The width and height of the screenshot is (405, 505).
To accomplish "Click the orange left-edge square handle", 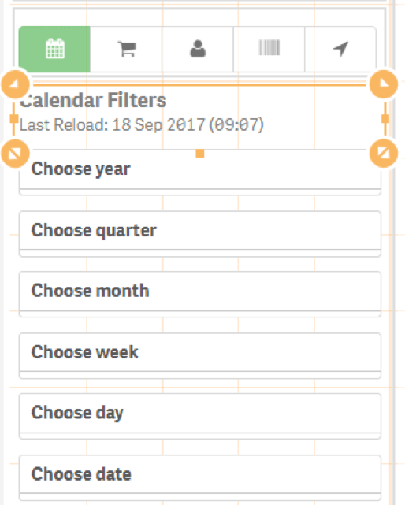I will 14,118.
